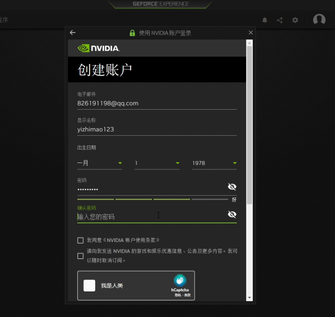
Task: Click the dialog vertical scrollbar thumb
Action: tap(250, 125)
